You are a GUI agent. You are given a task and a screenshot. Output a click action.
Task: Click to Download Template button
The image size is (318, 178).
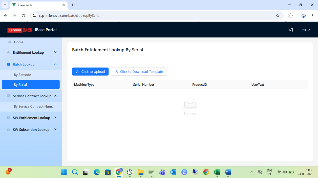(x=139, y=72)
